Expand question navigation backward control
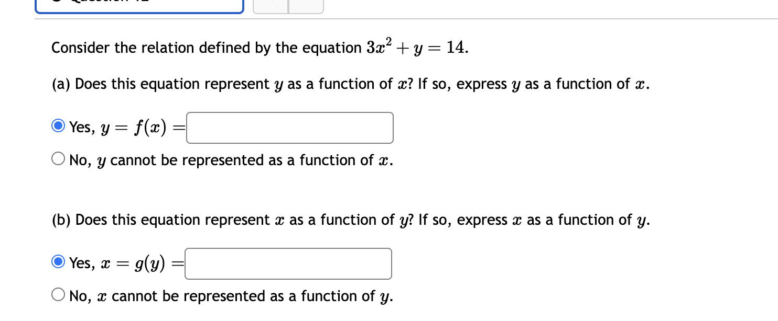This screenshot has height=321, width=778. tap(270, 4)
